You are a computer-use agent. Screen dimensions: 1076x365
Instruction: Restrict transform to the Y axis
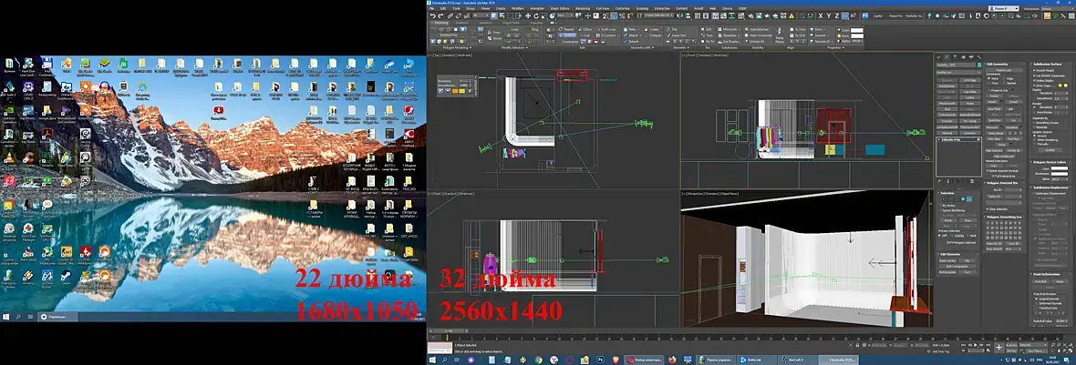(x=828, y=15)
